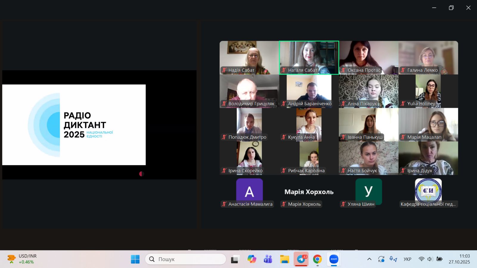
Task: Expand hidden system tray icons chevron
Action: click(x=369, y=259)
